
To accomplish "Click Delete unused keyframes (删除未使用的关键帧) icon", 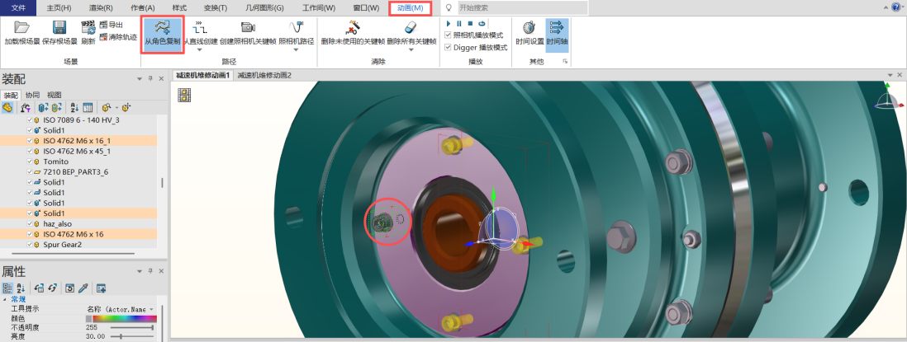I will pyautogui.click(x=353, y=27).
